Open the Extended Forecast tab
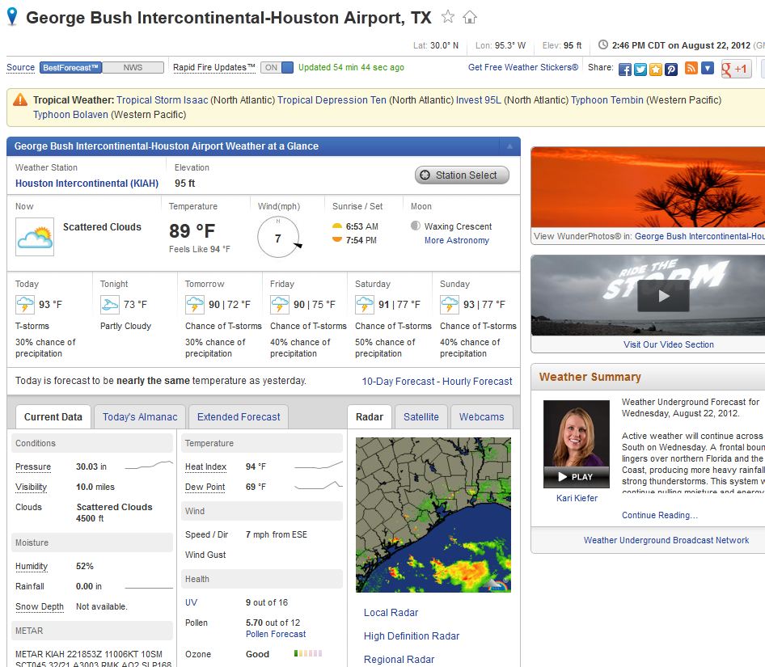 [239, 417]
